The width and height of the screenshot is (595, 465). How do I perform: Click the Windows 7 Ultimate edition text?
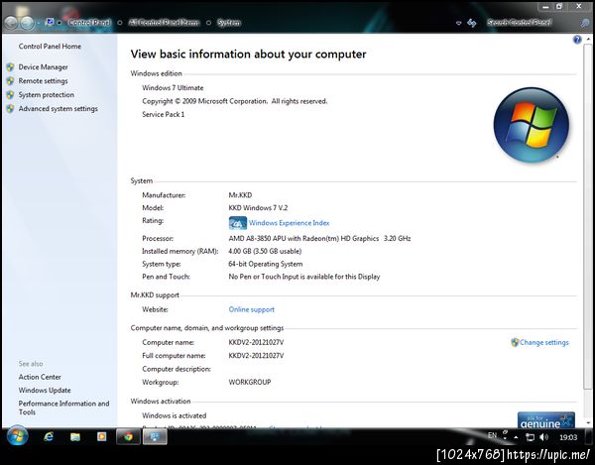coord(173,88)
